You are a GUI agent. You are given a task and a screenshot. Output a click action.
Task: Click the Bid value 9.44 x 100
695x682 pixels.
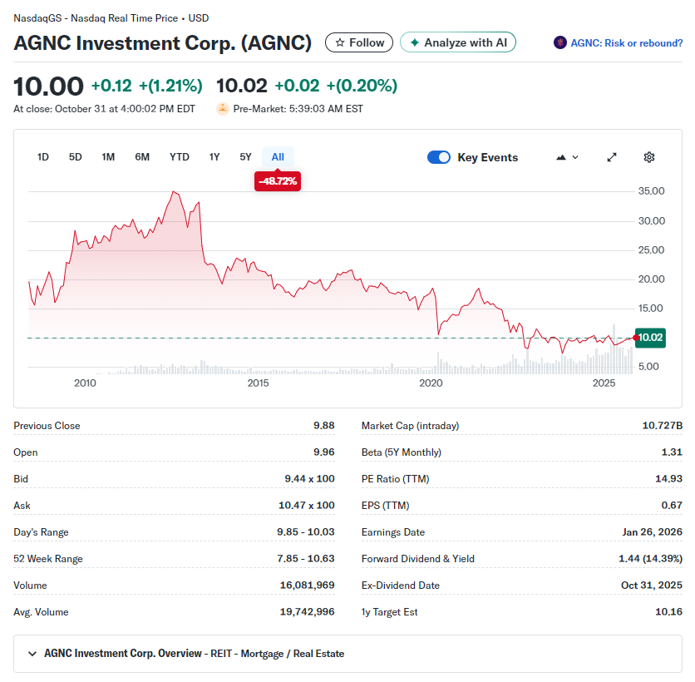pos(309,479)
